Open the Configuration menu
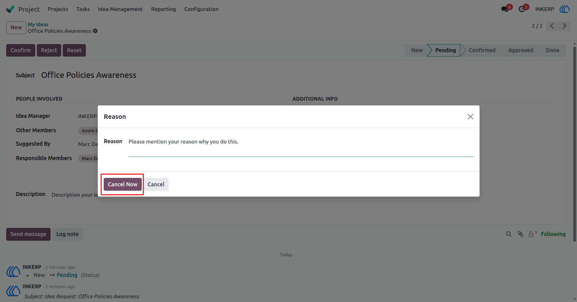The height and width of the screenshot is (302, 577). 201,9
